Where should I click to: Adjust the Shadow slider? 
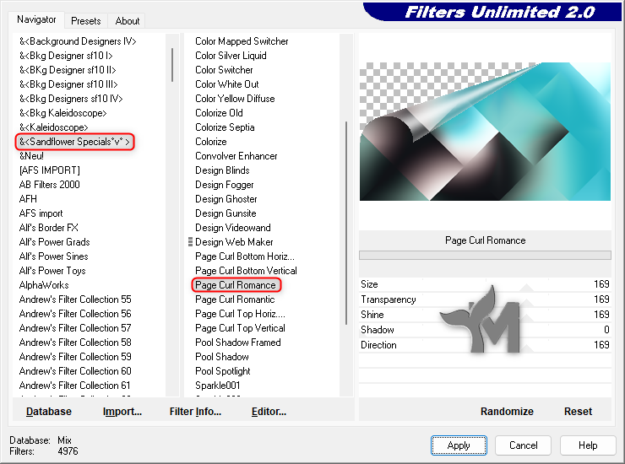[485, 330]
